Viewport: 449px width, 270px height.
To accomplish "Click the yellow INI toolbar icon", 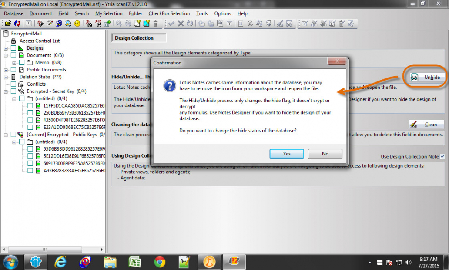I will coord(77,24).
